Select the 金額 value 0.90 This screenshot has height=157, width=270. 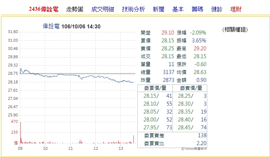(202, 80)
